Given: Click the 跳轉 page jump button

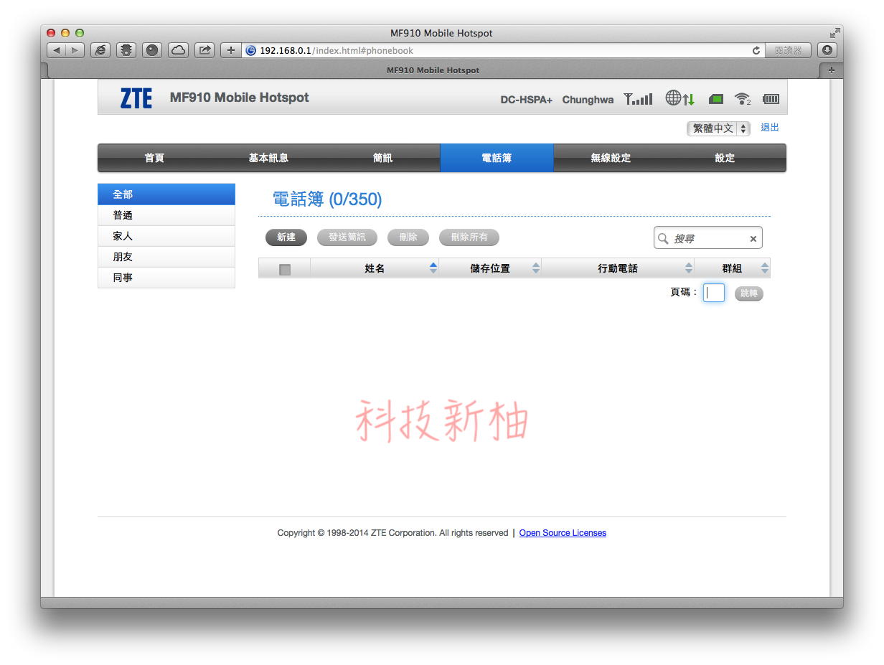Looking at the screenshot, I should (749, 293).
